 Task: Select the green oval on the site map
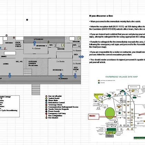point(110,113)
